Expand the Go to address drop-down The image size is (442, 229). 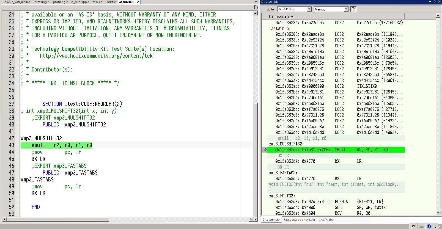click(x=309, y=9)
